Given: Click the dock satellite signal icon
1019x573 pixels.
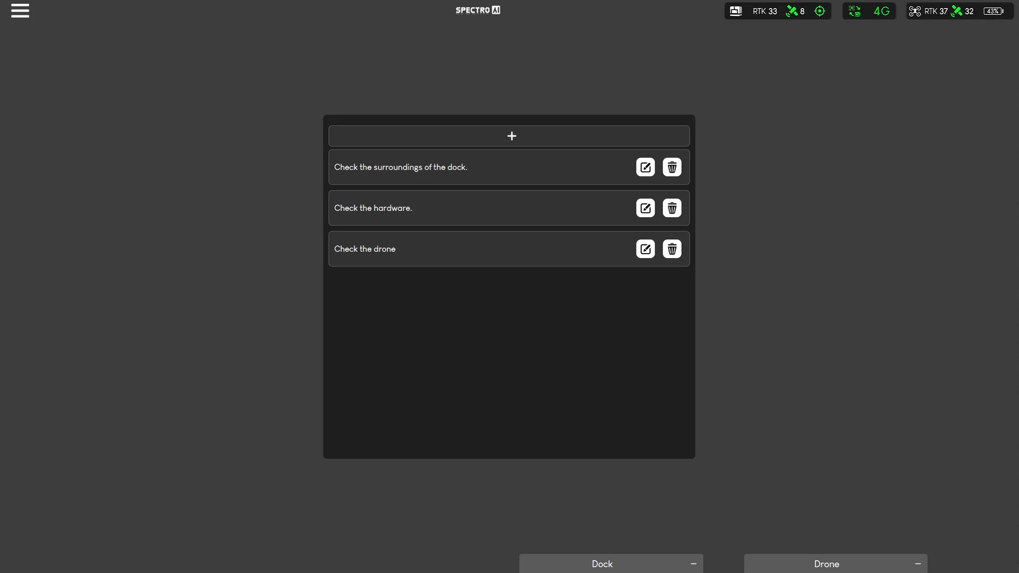Looking at the screenshot, I should (791, 11).
